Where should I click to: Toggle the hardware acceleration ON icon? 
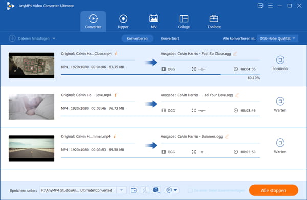[x=156, y=190]
